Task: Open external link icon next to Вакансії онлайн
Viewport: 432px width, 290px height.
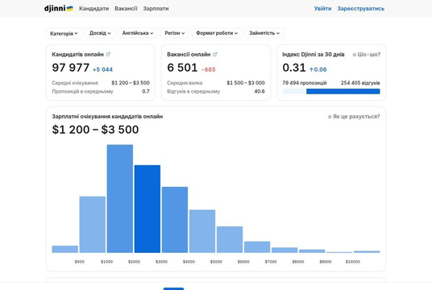Action: 215,54
